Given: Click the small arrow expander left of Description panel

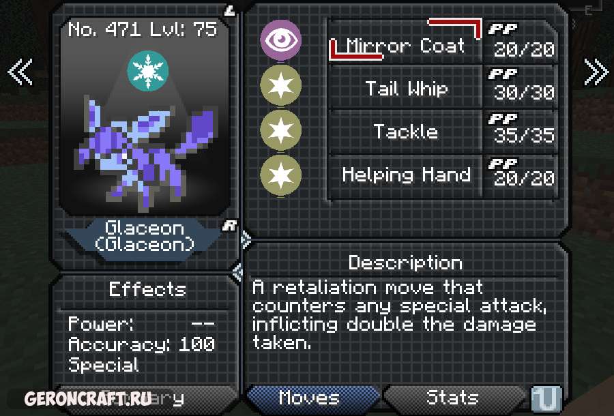Looking at the screenshot, I should point(246,239).
